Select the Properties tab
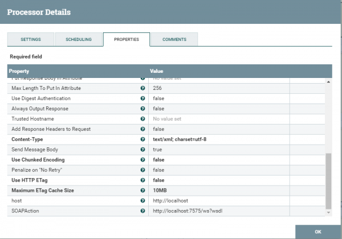342x239 pixels. click(x=126, y=40)
